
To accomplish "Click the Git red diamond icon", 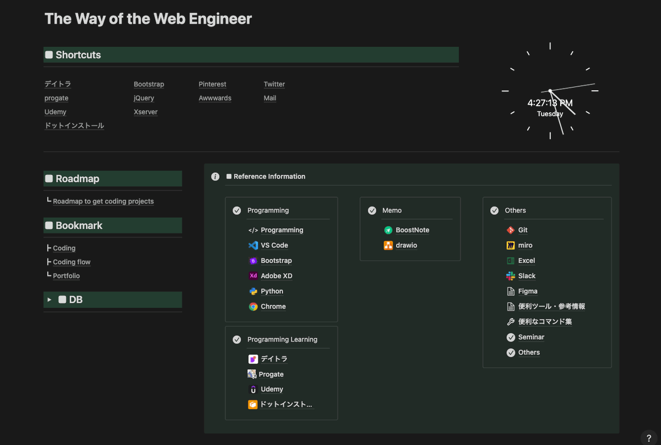I will coord(511,230).
